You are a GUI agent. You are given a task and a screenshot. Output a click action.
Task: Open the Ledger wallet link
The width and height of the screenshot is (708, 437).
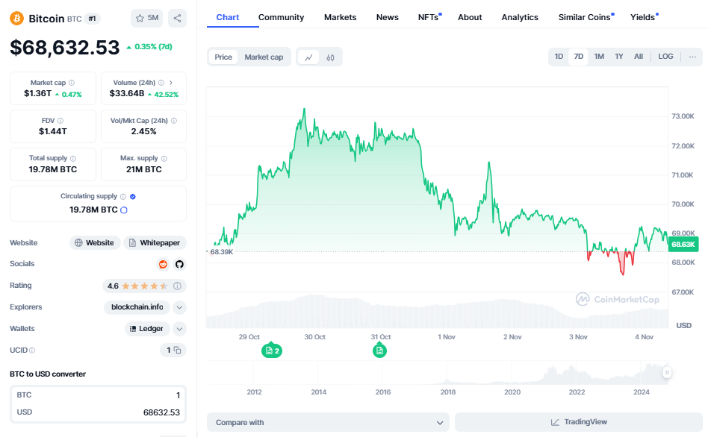tap(147, 329)
